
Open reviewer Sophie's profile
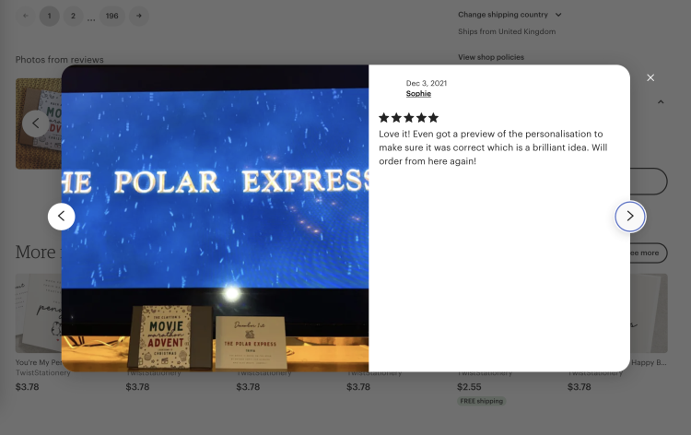tap(418, 93)
